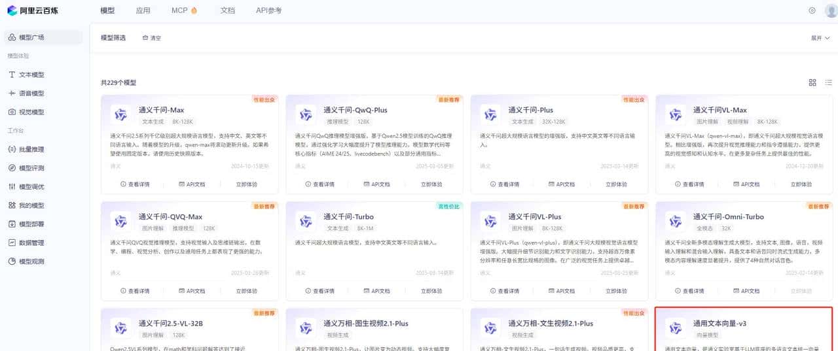Viewport: 838px width, 351px height.
Task: Click 立即体验 for 通义千问VL-Max
Action: pyautogui.click(x=801, y=184)
